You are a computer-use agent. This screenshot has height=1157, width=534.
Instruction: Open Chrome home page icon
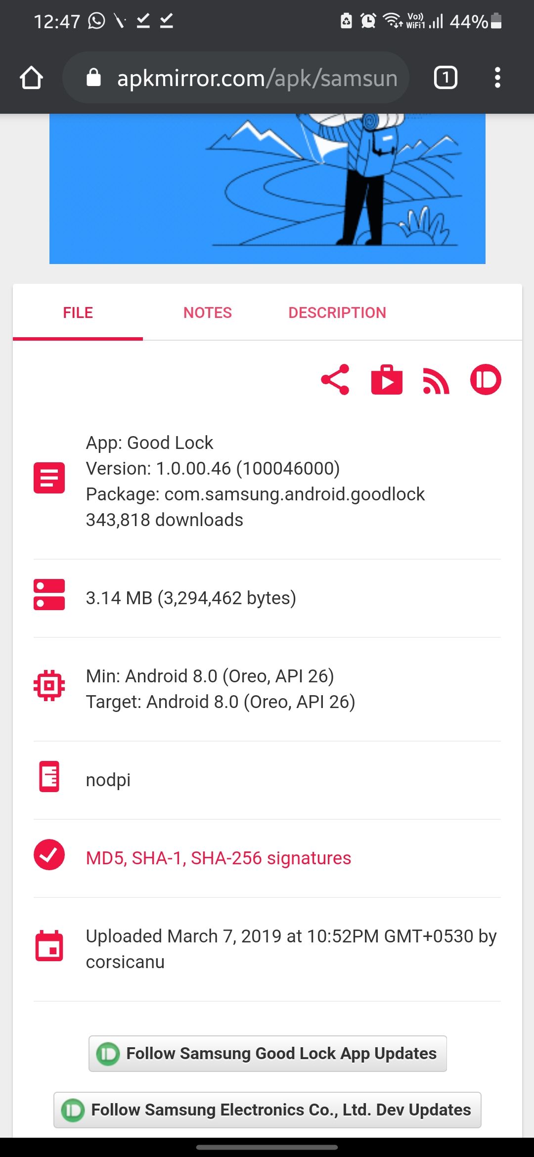tap(31, 78)
